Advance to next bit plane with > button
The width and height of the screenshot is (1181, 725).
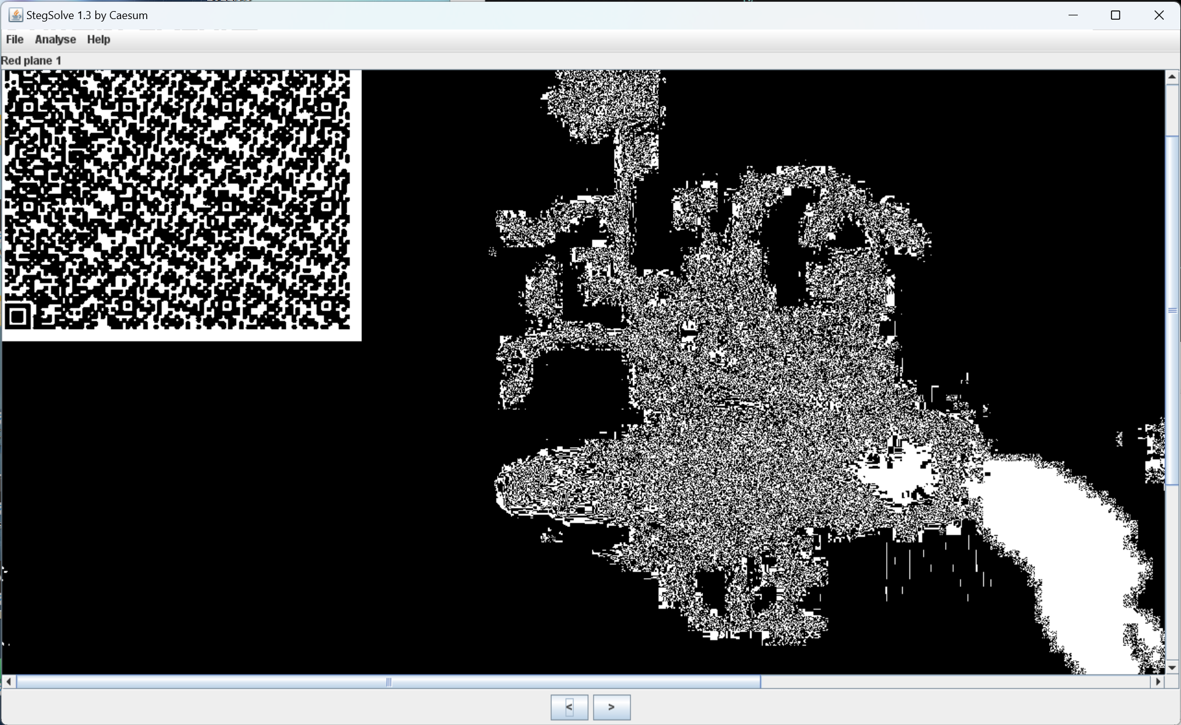click(x=611, y=707)
